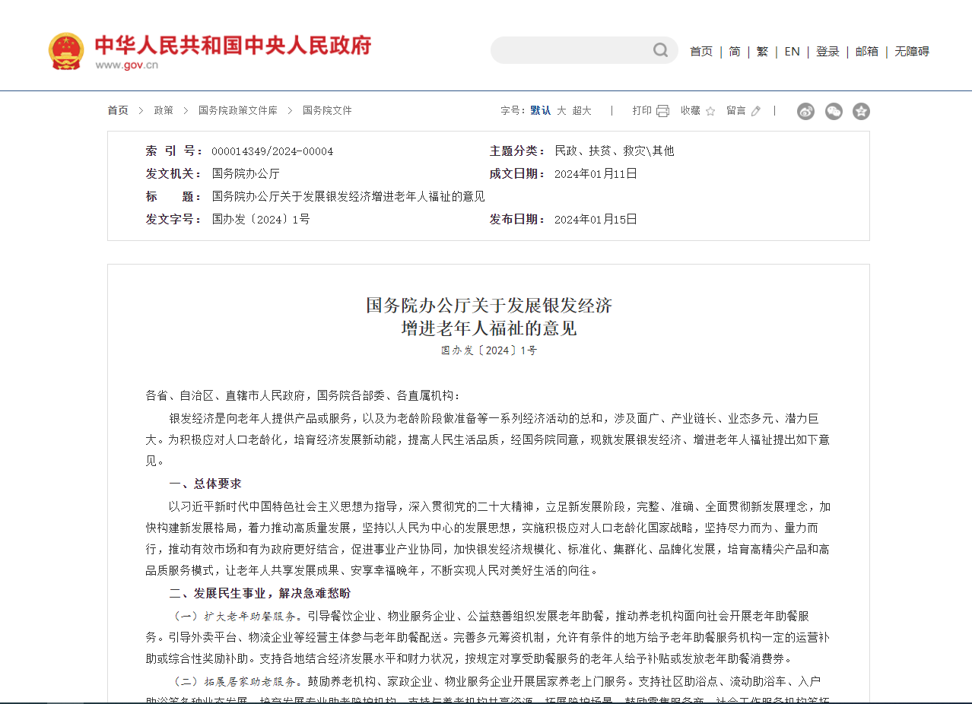Set font size to 默认
Screen dimensions: 972x704
pyautogui.click(x=540, y=111)
